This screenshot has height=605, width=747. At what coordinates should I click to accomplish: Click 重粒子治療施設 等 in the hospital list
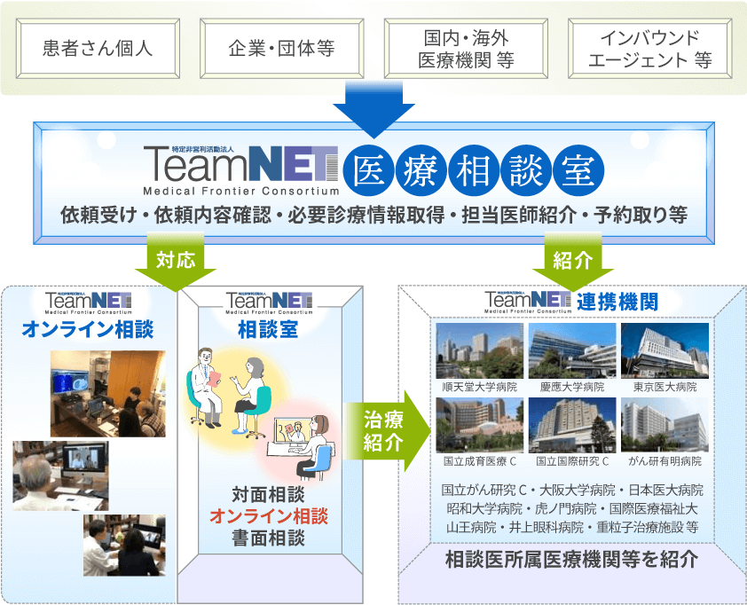(x=648, y=527)
